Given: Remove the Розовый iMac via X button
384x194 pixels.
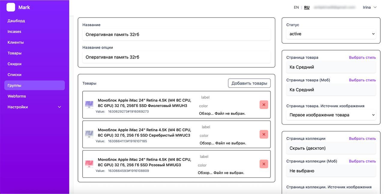Looking at the screenshot, I should pyautogui.click(x=264, y=164).
